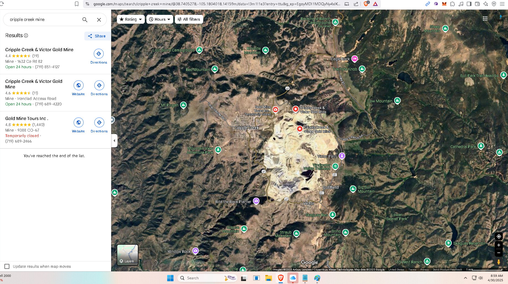Open the browser main menu
Screen dimensions: 508x284
coord(502,4)
